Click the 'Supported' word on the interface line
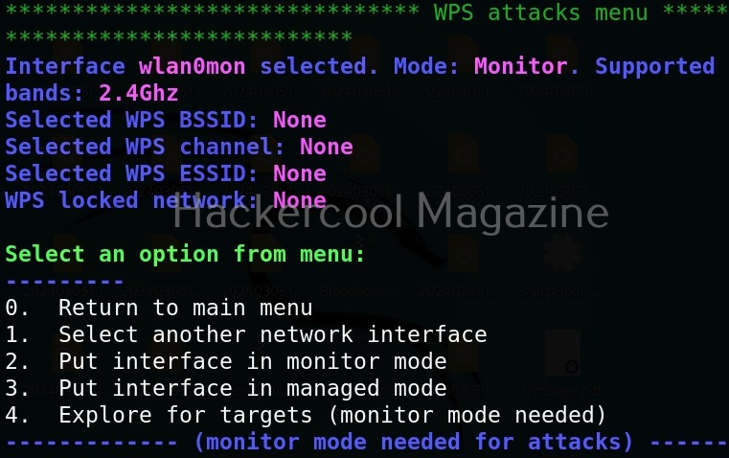The width and height of the screenshot is (729, 458). 654,67
